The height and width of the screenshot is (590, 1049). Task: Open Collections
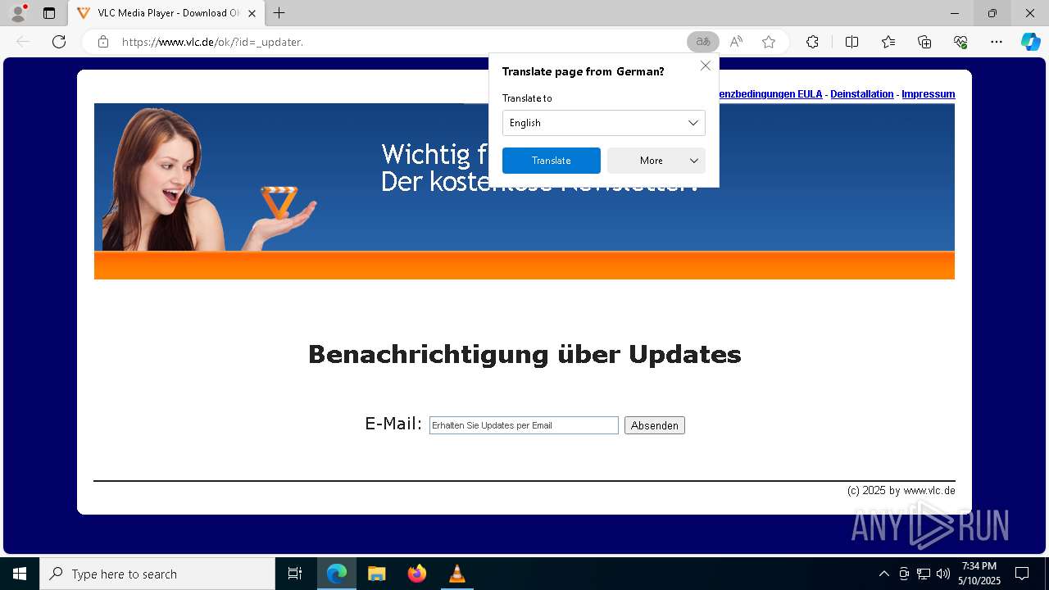tap(924, 42)
